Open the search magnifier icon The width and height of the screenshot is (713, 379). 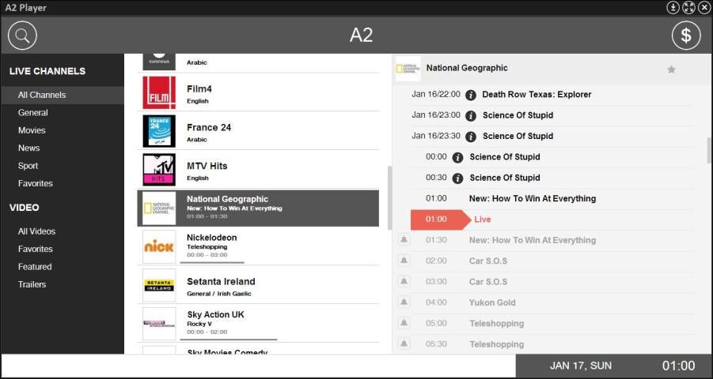pyautogui.click(x=23, y=35)
